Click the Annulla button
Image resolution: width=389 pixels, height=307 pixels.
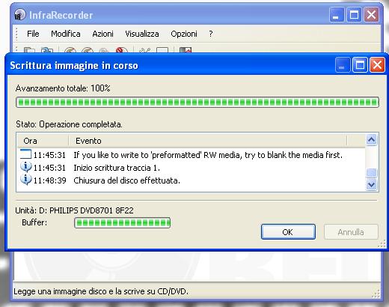(351, 232)
